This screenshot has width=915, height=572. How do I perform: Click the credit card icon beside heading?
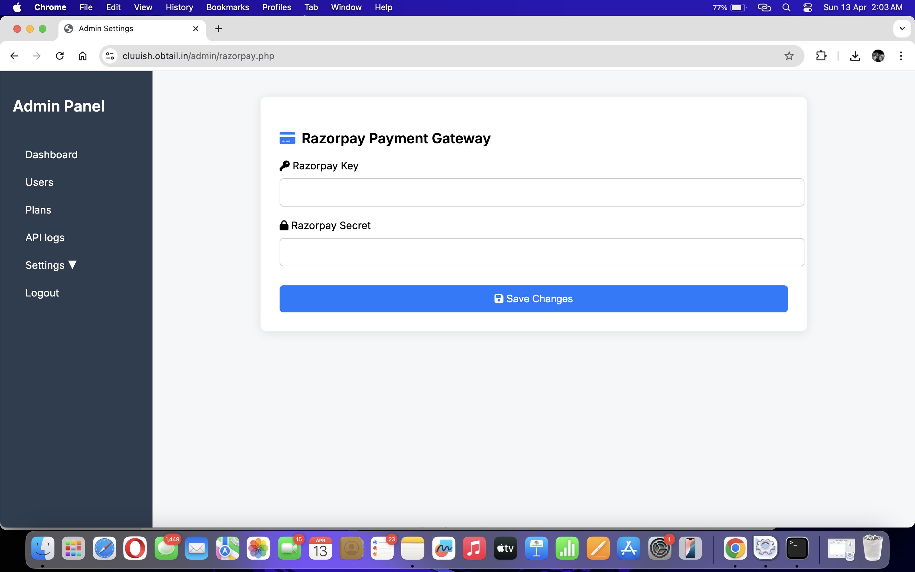coord(287,138)
